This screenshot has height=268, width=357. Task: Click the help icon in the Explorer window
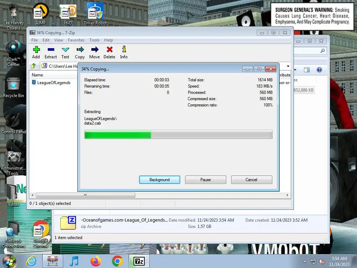[x=319, y=70]
